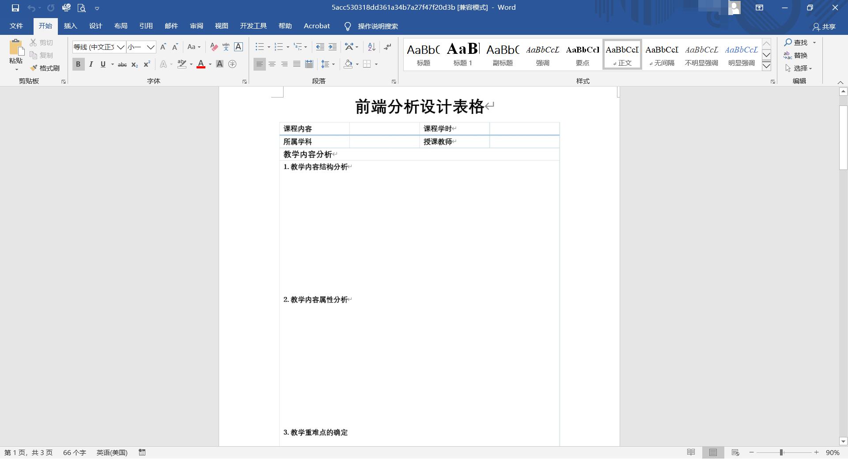The height and width of the screenshot is (459, 848).
Task: Switch to the 插入 ribbon tab
Action: 70,26
